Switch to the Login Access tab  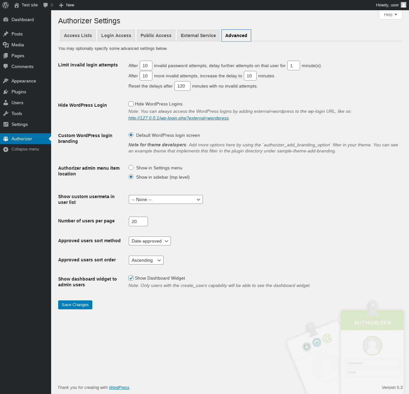coord(116,35)
